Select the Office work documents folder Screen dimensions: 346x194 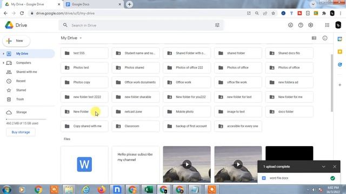tap(136, 82)
